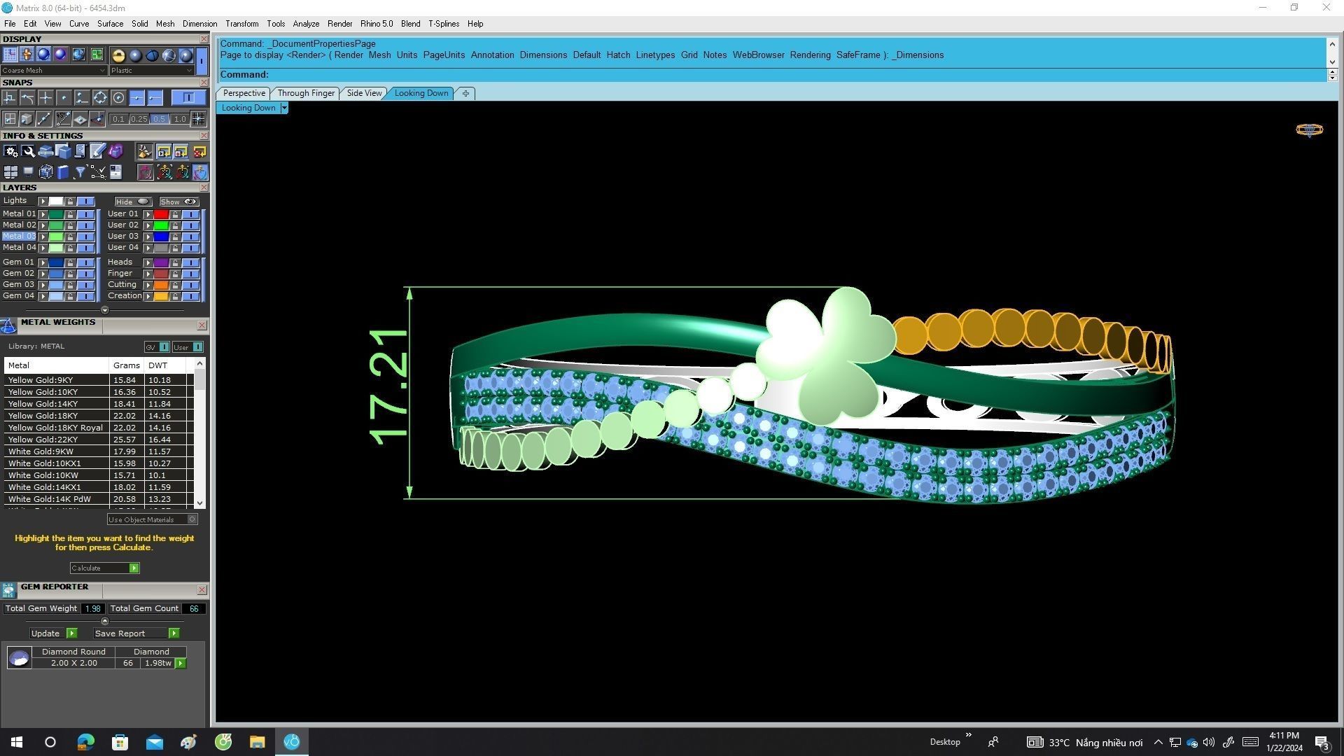
Task: Open the Dimension menu
Action: pyautogui.click(x=199, y=24)
